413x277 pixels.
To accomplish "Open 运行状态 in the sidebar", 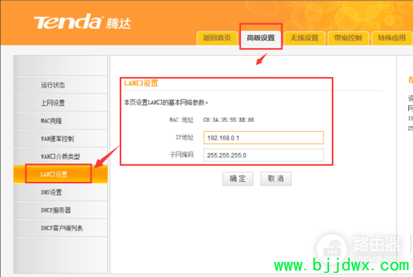I will 61,85.
